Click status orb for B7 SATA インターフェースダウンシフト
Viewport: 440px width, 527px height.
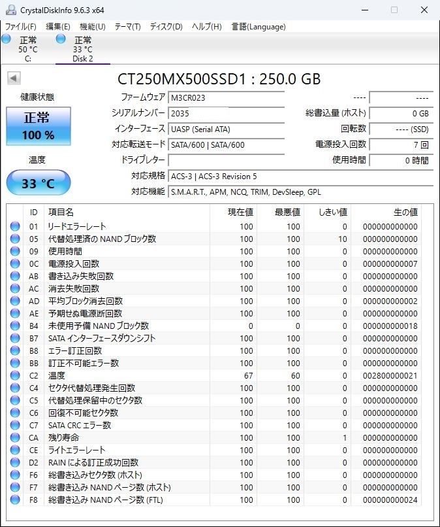pos(15,338)
